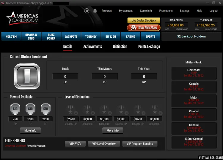Select the Captain military rank card

point(194,87)
